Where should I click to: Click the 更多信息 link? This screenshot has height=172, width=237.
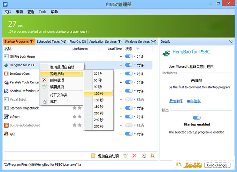[194, 101]
